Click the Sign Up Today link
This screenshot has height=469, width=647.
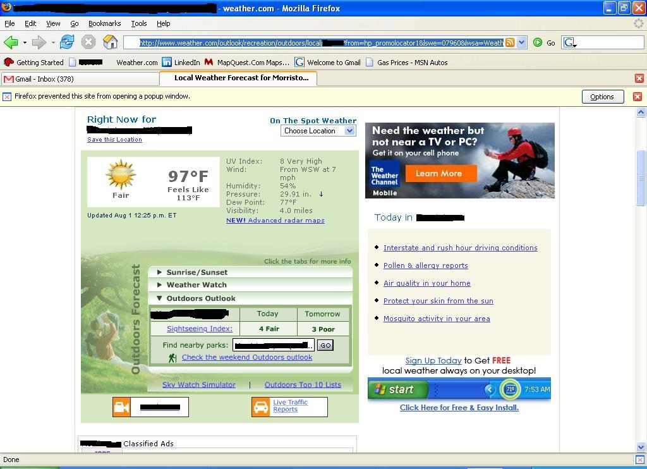433,361
